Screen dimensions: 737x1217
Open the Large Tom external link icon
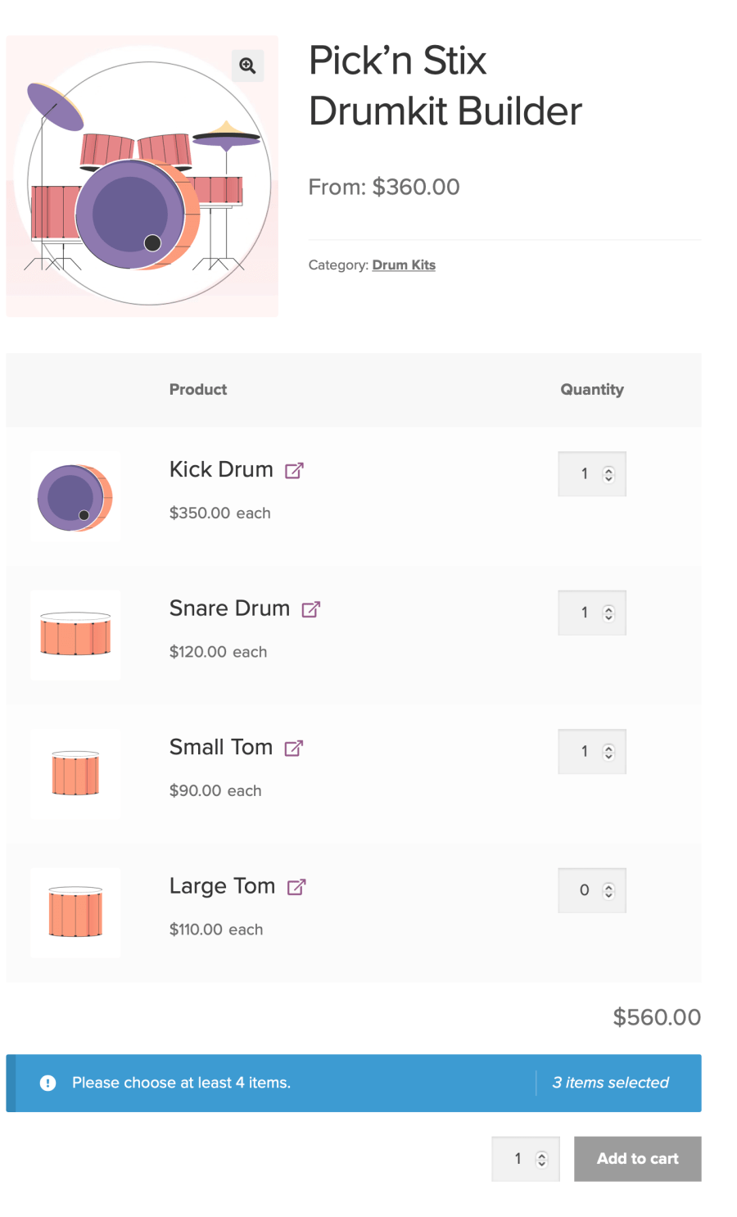tap(298, 885)
